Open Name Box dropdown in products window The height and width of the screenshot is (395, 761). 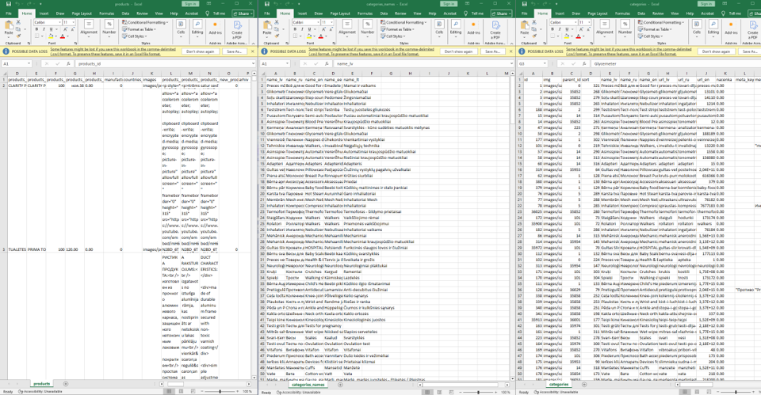click(x=29, y=63)
